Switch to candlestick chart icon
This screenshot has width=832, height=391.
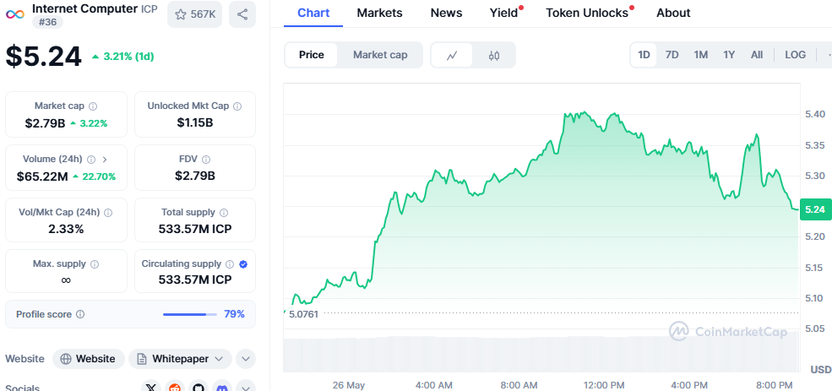pos(494,55)
